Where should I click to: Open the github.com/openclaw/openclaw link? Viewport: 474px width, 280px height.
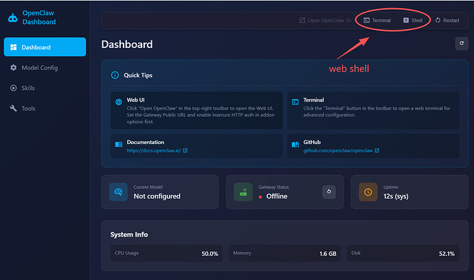(338, 150)
